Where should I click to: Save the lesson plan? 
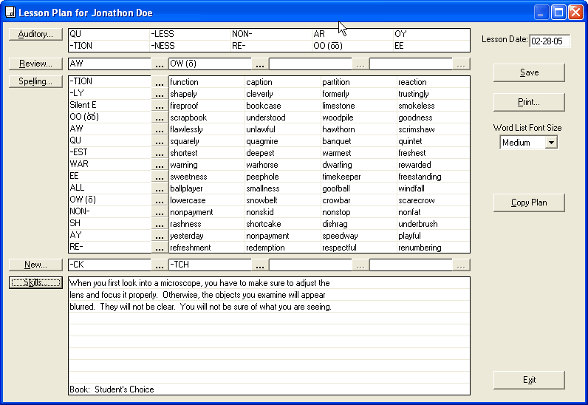pos(529,72)
